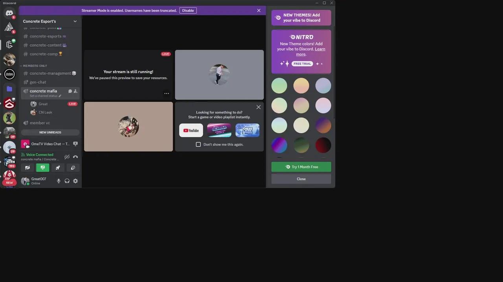Screen dimensions: 503x282
Task: Toggle noise suppression in voice panel
Action: click(x=67, y=157)
